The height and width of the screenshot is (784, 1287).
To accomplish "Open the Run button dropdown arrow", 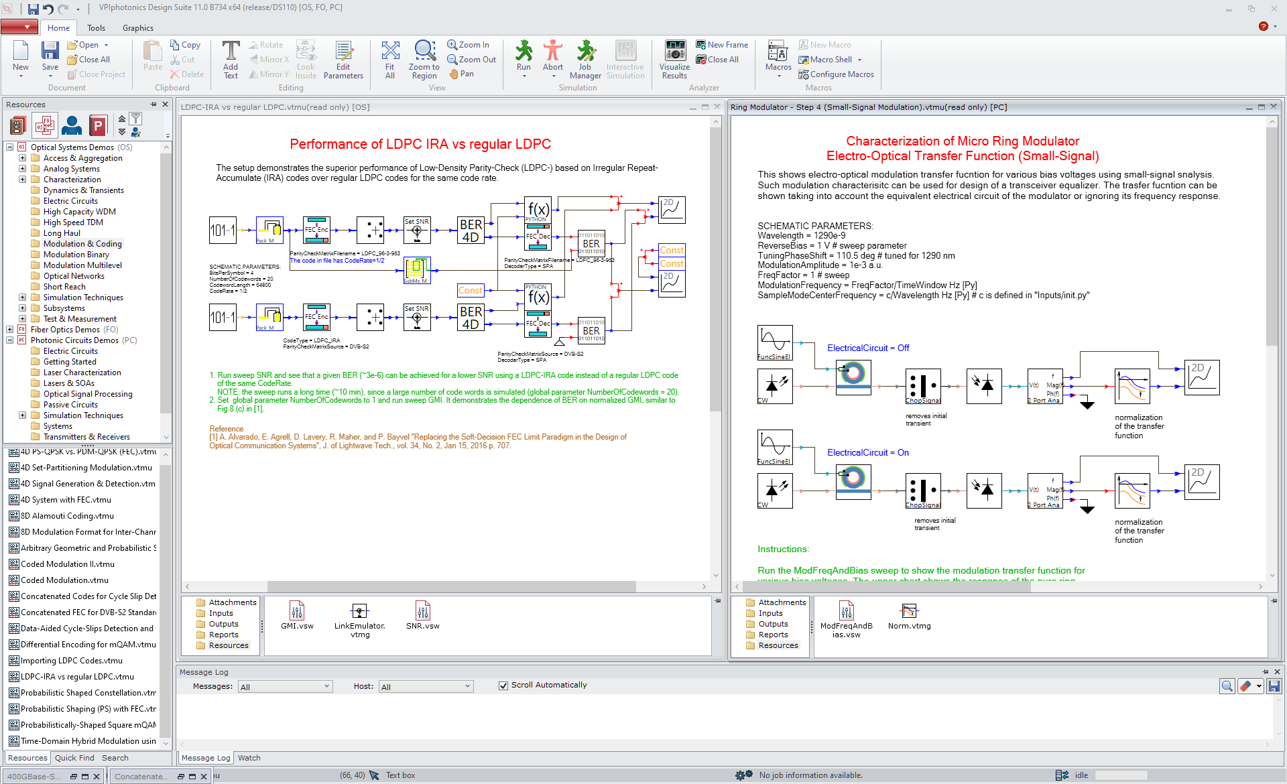I will coord(524,76).
